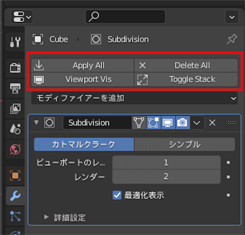Open the options dropdown in header
Image resolution: width=245 pixels, height=235 pixels.
tap(232, 17)
